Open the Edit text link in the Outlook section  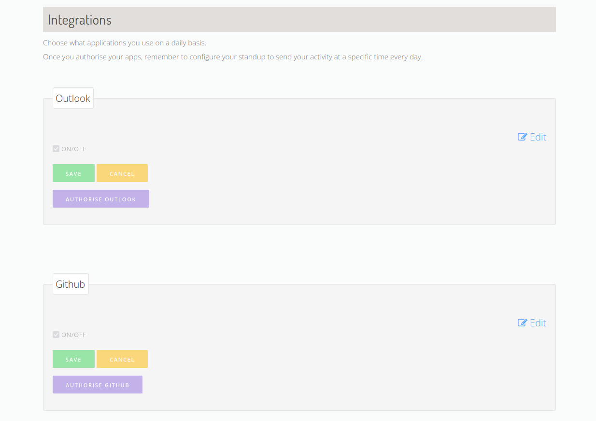tap(538, 137)
